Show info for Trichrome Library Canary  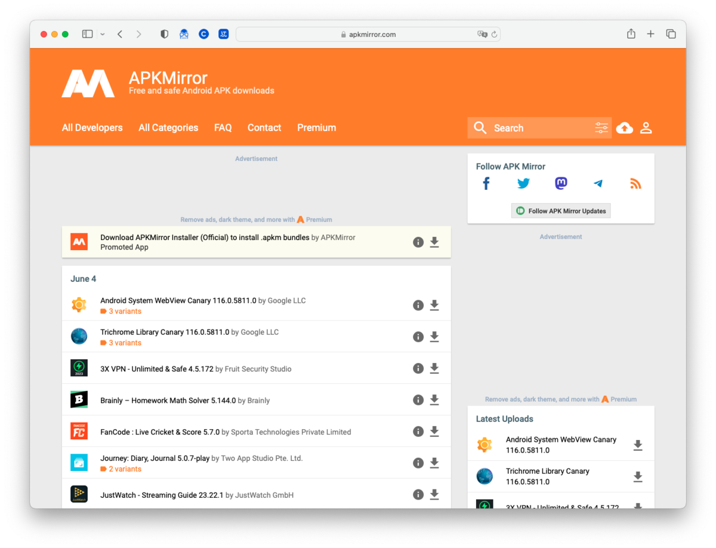click(x=418, y=337)
